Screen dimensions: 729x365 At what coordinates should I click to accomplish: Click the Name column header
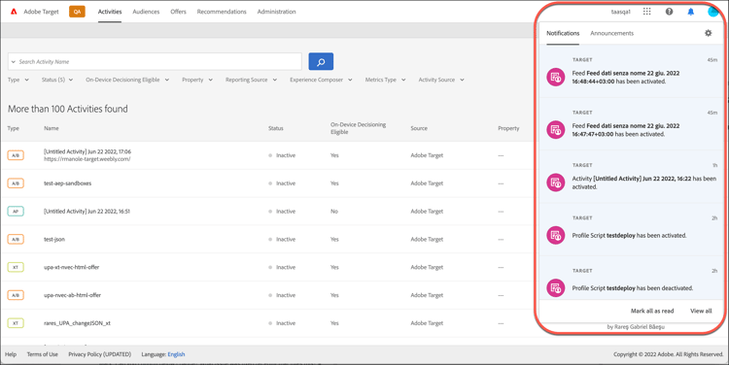[x=52, y=128]
